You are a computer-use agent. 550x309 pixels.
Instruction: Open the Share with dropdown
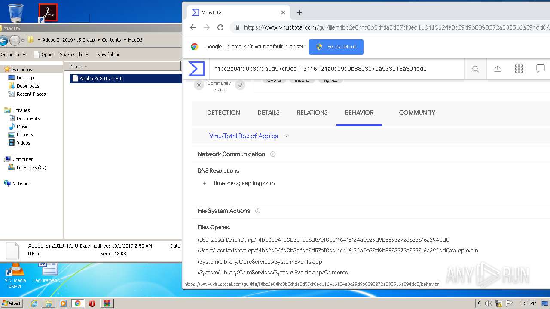tap(74, 55)
